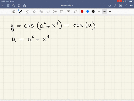
Task: Select the Pen tool
Action: pos(20,12)
